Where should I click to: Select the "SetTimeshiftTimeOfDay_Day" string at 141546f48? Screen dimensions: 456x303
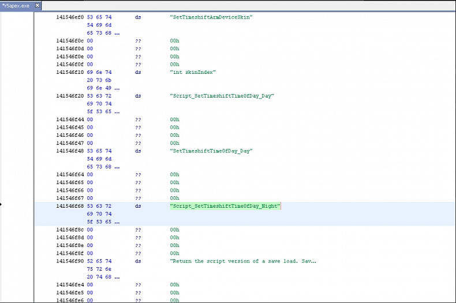click(x=211, y=151)
